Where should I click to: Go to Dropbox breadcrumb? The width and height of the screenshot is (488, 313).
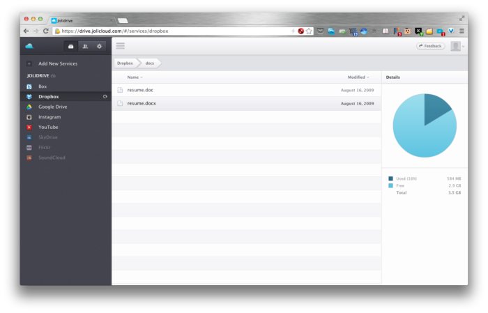125,63
